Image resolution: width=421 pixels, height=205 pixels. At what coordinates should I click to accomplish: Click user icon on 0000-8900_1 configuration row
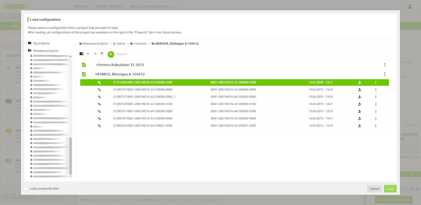coord(360,97)
